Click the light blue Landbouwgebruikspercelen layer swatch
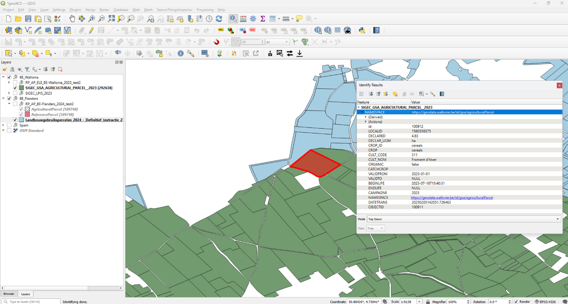The height and width of the screenshot is (304, 568). [x=21, y=120]
